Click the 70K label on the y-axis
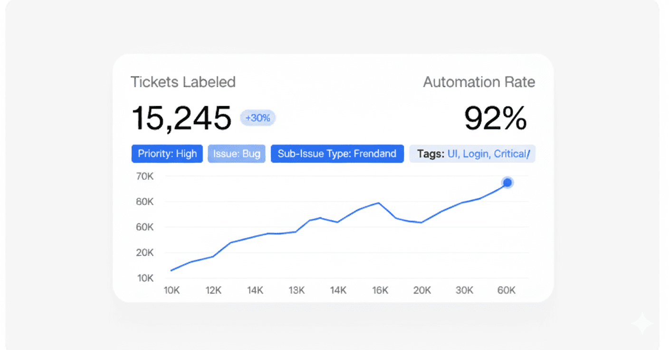The width and height of the screenshot is (669, 350). (x=145, y=176)
